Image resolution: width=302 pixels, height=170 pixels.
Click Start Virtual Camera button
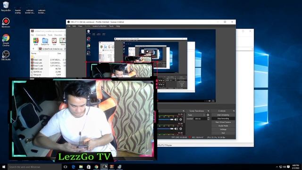coord(223,122)
